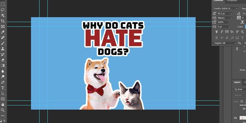Toggle Faux Bold text style
Image resolution: width=246 pixels, height=123 pixels.
pos(217,32)
